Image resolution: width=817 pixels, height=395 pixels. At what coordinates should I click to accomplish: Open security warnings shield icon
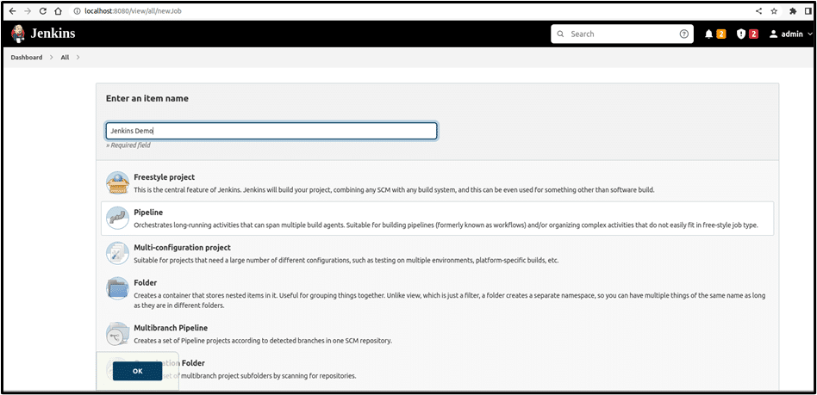(x=741, y=34)
